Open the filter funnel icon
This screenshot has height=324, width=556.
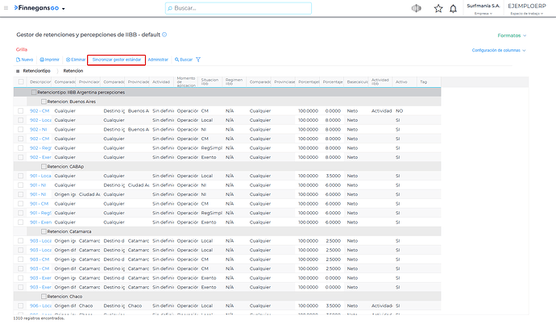[198, 60]
